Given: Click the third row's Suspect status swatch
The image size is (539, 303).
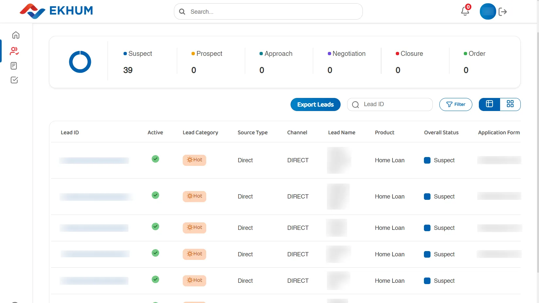Looking at the screenshot, I should pyautogui.click(x=427, y=228).
